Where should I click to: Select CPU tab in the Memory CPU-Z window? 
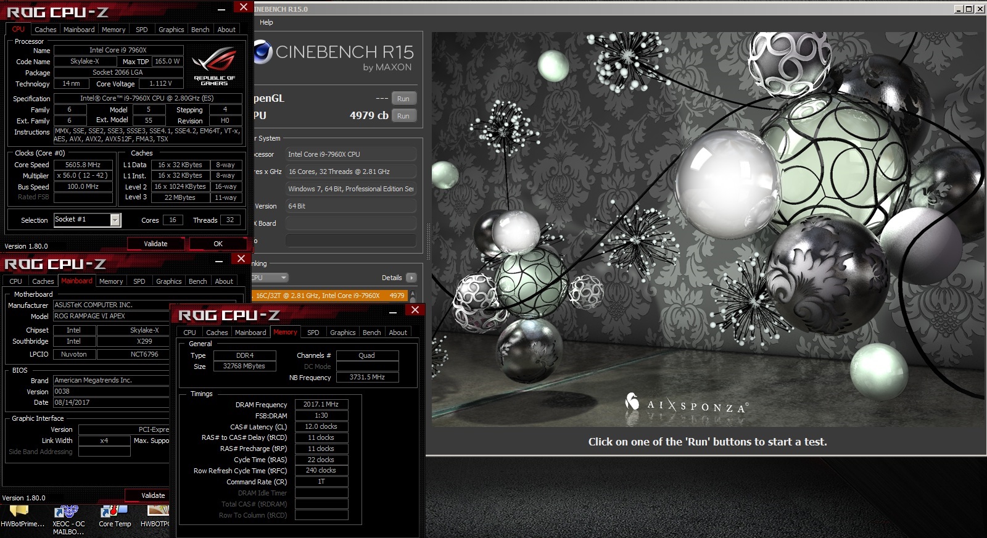[x=190, y=333]
